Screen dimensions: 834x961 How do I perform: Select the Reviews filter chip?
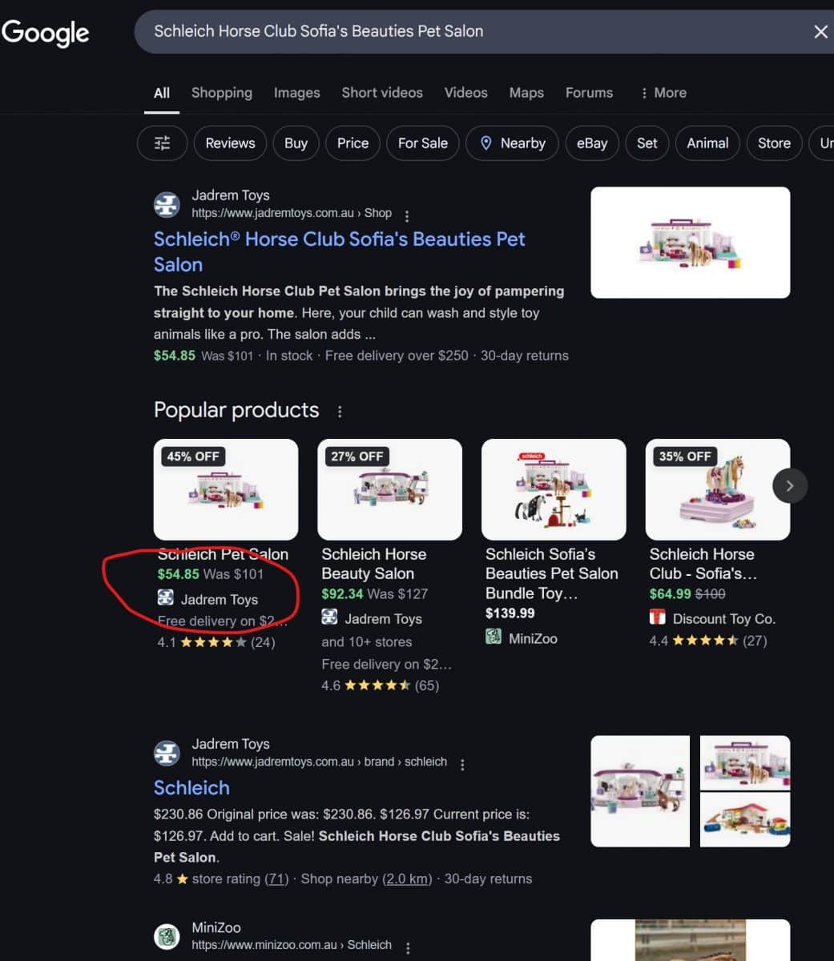[x=230, y=143]
